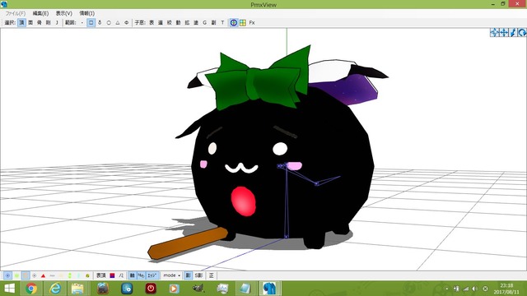Open the red power icon taskbar app
527x296 pixels.
(x=150, y=289)
